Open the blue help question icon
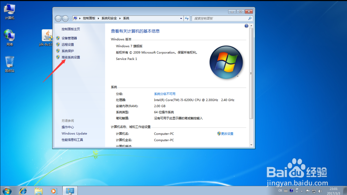The width and height of the screenshot is (347, 195). tap(246, 26)
